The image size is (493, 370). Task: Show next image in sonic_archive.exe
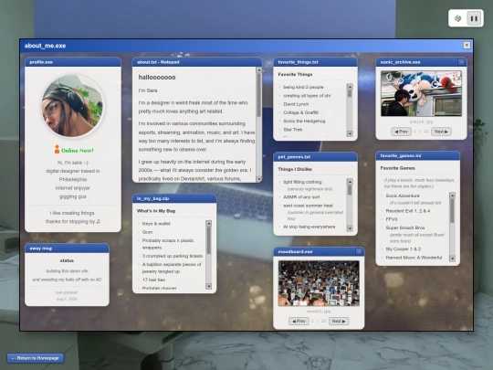pyautogui.click(x=441, y=132)
